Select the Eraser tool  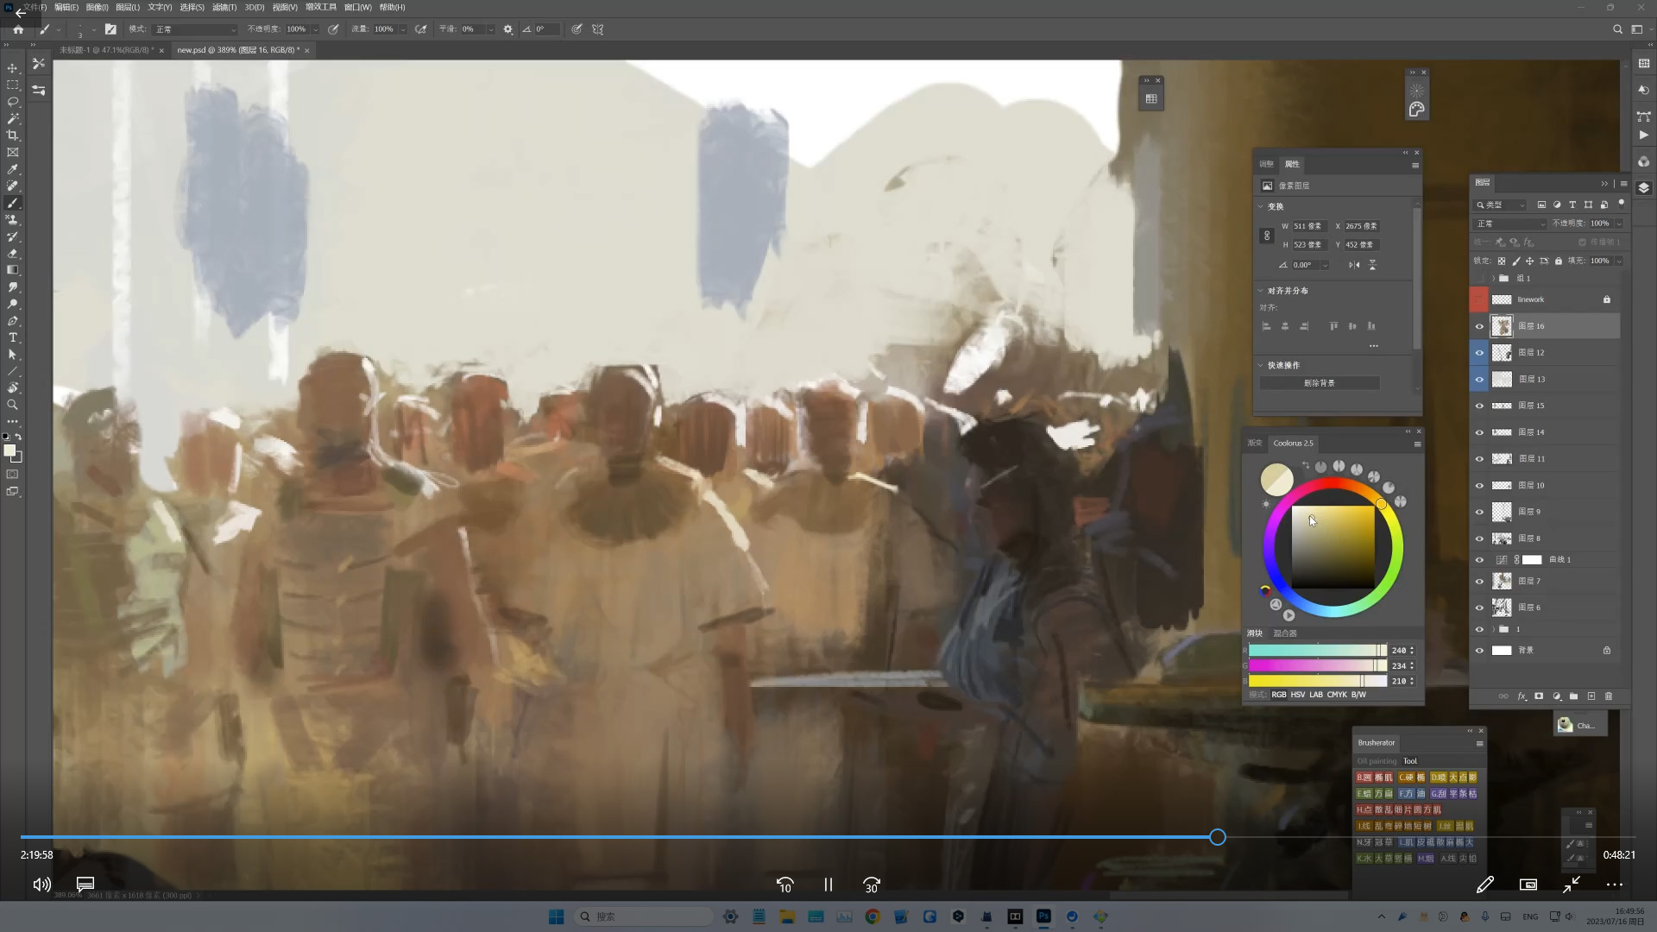coord(12,254)
